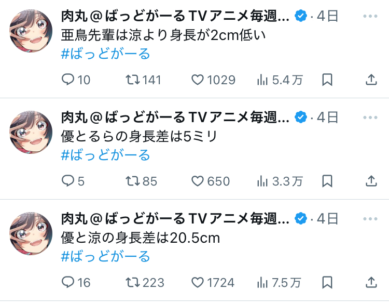Viewport: 389px width, 302px height.
Task: Share the 優とるら身長差 tweet
Action: pyautogui.click(x=371, y=181)
